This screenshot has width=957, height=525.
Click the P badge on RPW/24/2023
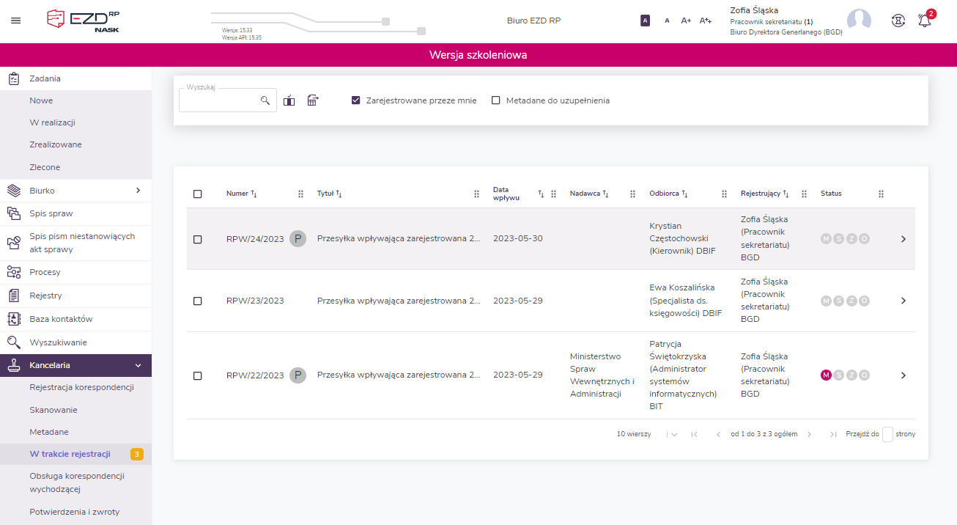tap(298, 238)
